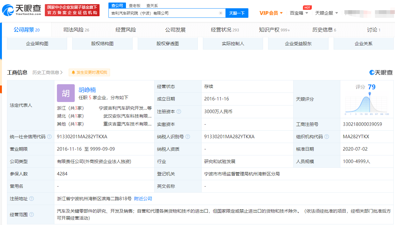This screenshot has width=395, height=225.
Task: Click the 天眼评分 distribution chart
Action: pos(367,104)
